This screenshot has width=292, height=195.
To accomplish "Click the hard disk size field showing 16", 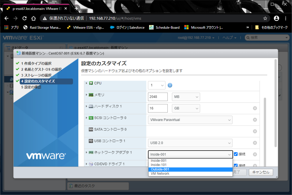I will [x=158, y=108].
